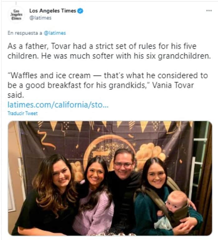Click the window on the photo's right edge
Viewport: 218px width, 240px height.
(x=200, y=155)
